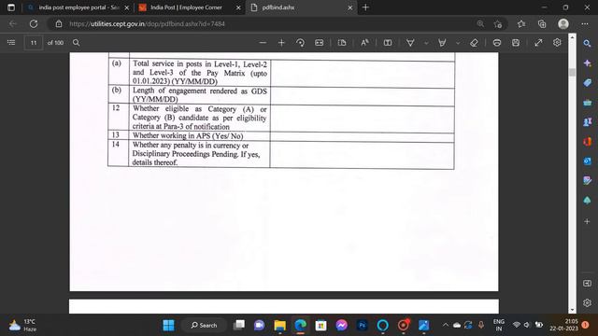Hide the Edge sidebar panel button
This screenshot has height=336, width=598.
pos(588,283)
